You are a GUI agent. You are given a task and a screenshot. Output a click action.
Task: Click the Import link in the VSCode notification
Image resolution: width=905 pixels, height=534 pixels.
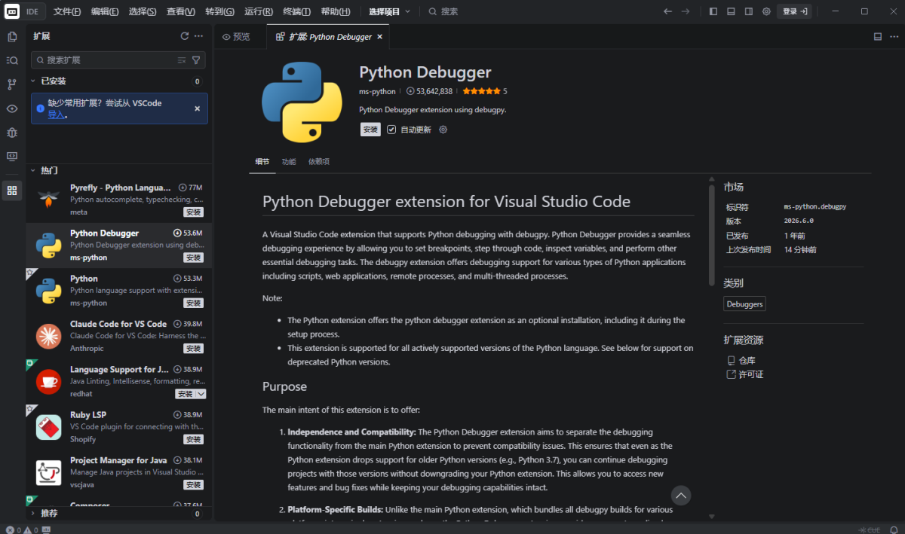pos(57,114)
